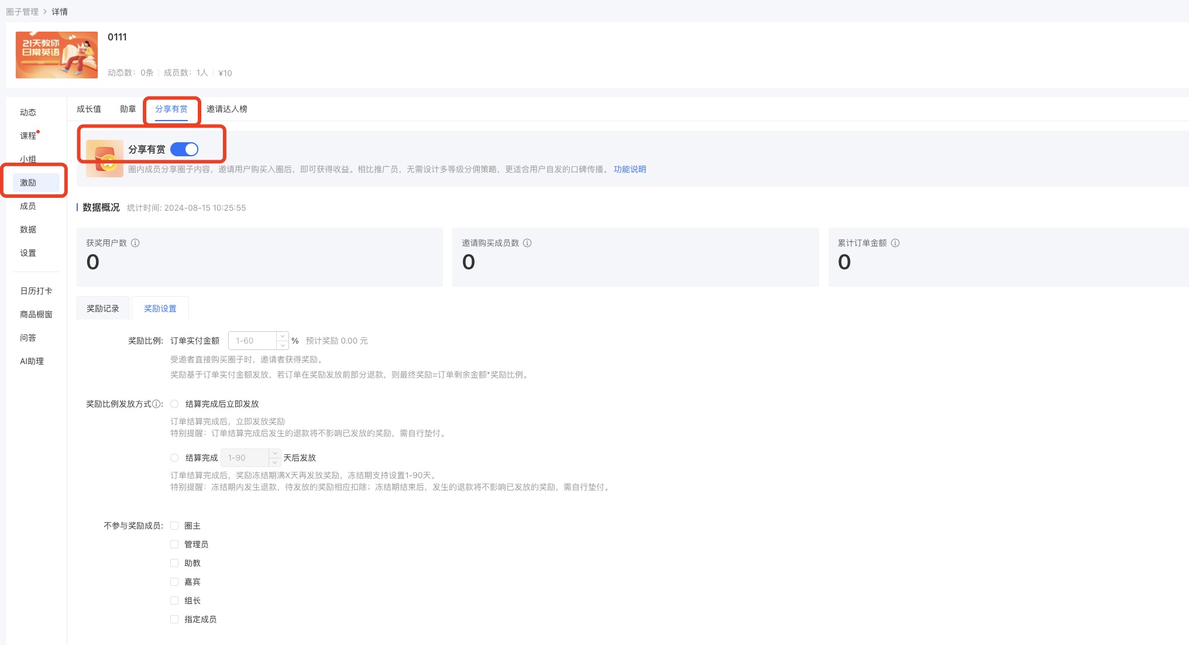Image resolution: width=1189 pixels, height=645 pixels.
Task: Check the 管理员 checkbox
Action: (x=174, y=544)
